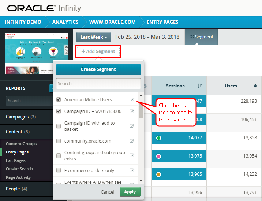Screen dimensions: 262x201
Task: Select pink dot in the 13,975 row
Action: tap(158, 156)
